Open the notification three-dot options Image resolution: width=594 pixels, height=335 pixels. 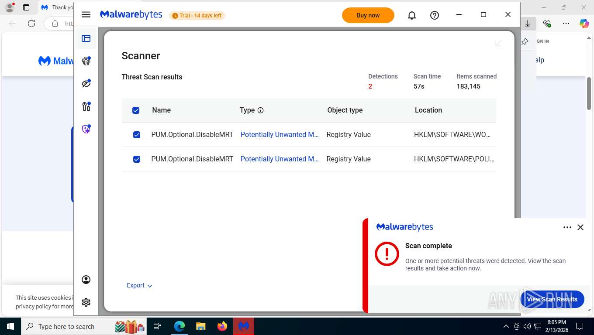[x=567, y=227]
